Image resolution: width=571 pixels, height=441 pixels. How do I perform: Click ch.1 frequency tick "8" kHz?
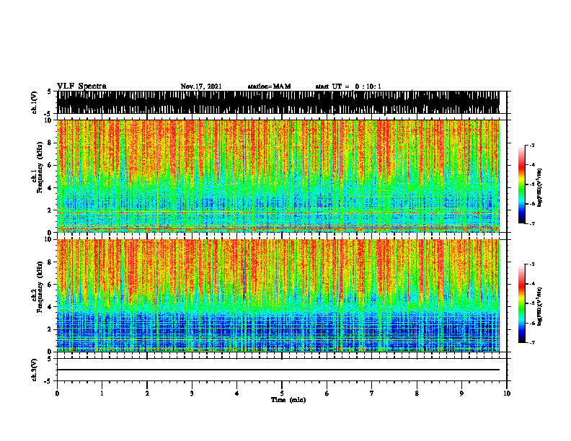[50, 143]
